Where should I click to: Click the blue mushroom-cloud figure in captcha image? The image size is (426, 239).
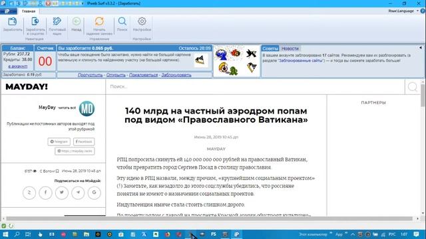(222, 54)
